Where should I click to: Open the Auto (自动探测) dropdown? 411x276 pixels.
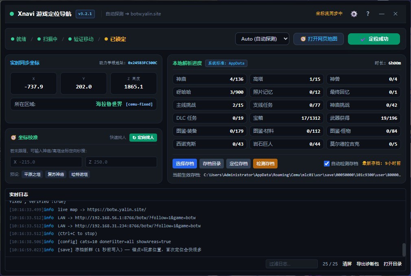tap(262, 39)
